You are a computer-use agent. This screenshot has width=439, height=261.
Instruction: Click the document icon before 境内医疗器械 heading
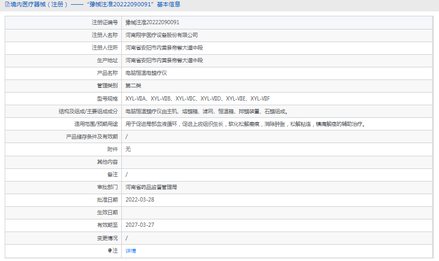click(x=7, y=5)
